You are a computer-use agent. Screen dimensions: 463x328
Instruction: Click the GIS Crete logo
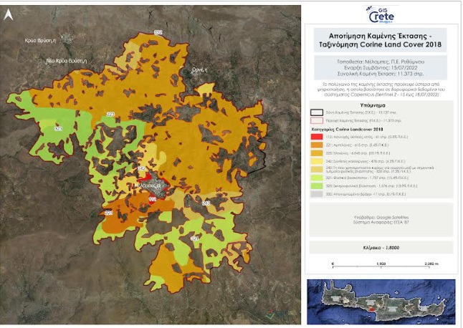pyautogui.click(x=380, y=13)
